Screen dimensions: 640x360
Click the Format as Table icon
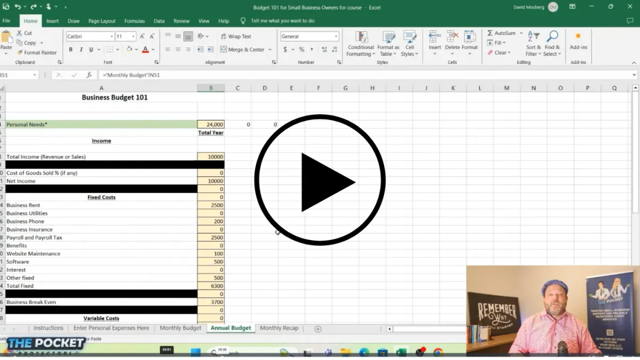pos(388,37)
